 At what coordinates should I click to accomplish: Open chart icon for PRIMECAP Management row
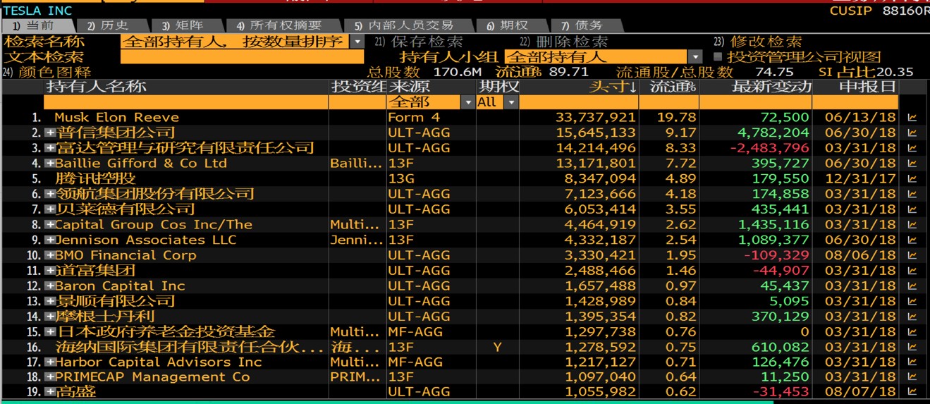point(912,377)
